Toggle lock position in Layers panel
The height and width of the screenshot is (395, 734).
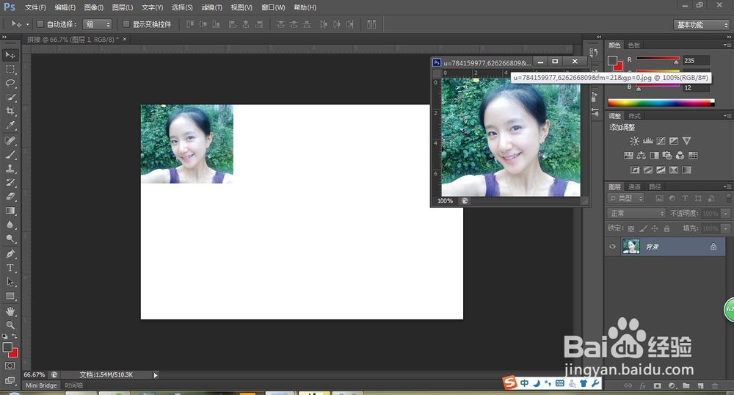[655, 229]
